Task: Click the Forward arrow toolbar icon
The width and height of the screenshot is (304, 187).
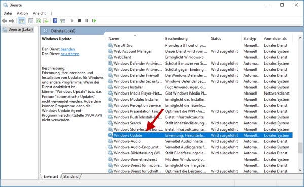Action: pyautogui.click(x=12, y=21)
